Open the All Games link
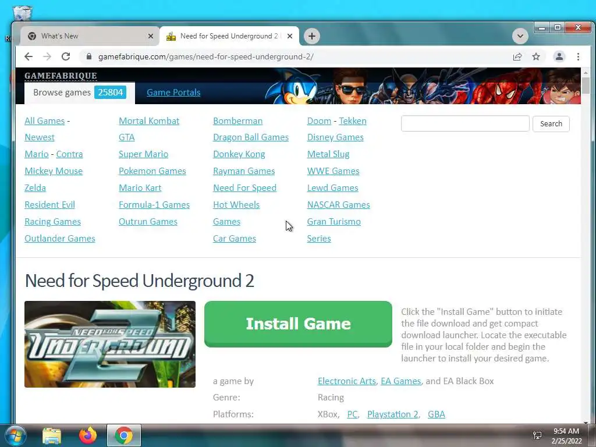Image resolution: width=596 pixels, height=447 pixels. pyautogui.click(x=44, y=121)
